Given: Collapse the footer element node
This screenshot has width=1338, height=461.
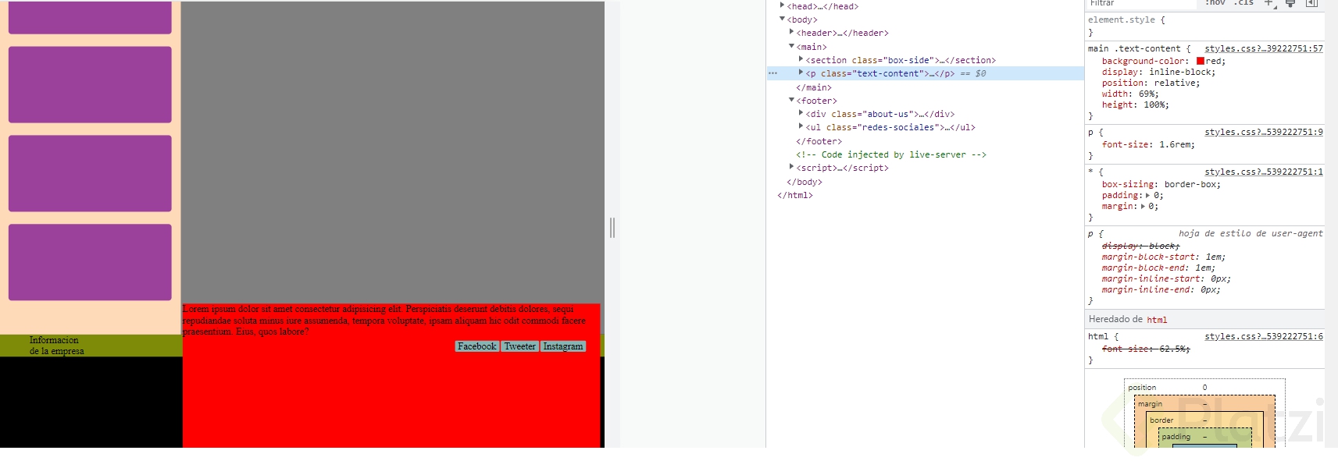Looking at the screenshot, I should pyautogui.click(x=791, y=101).
